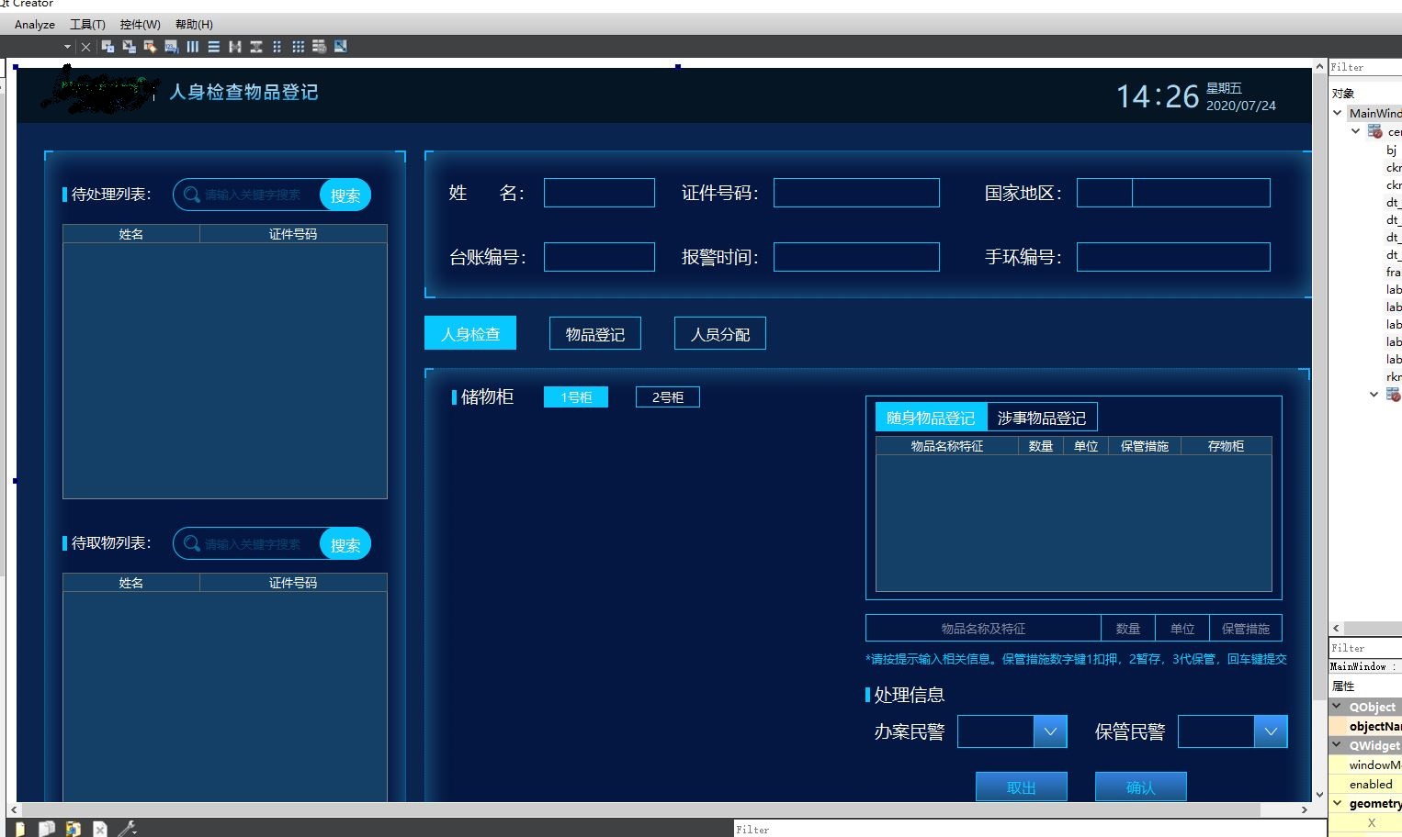
Task: Apply Lay Out Vertically in Splitter icon
Action: (256, 47)
